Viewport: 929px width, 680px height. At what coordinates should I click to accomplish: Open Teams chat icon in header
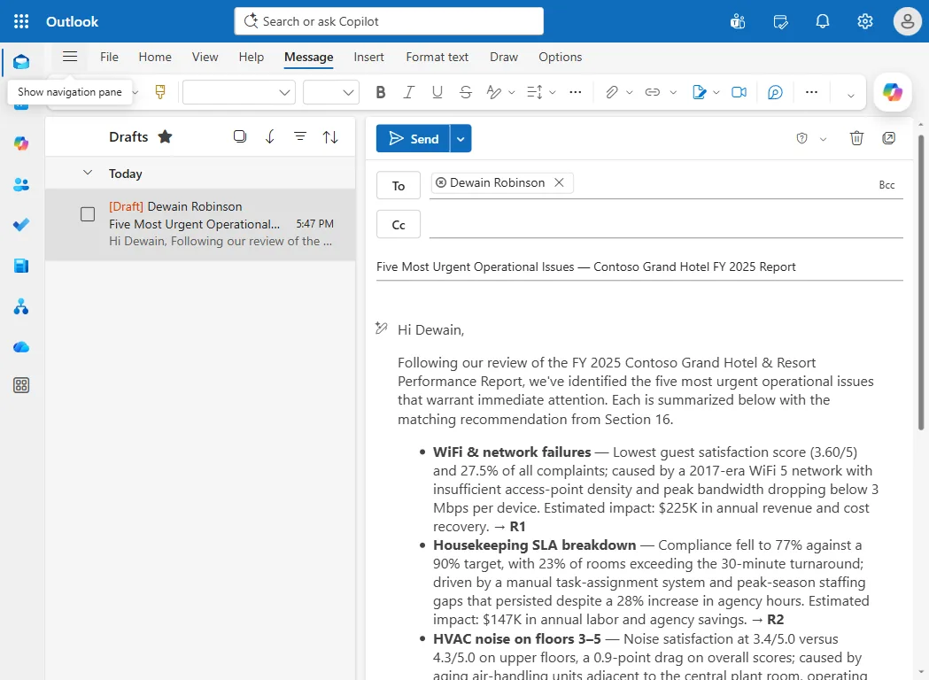coord(738,22)
